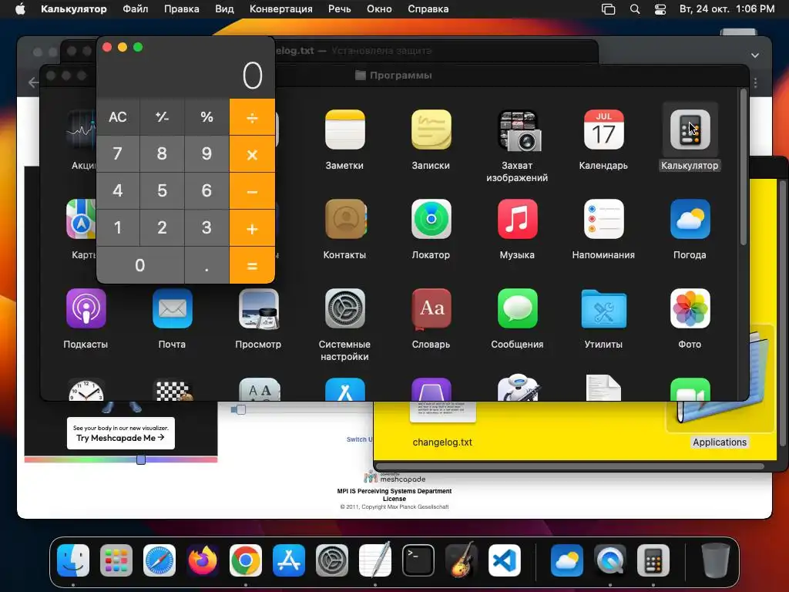Select changelog.txt in the yellow window
The width and height of the screenshot is (789, 592).
click(442, 442)
